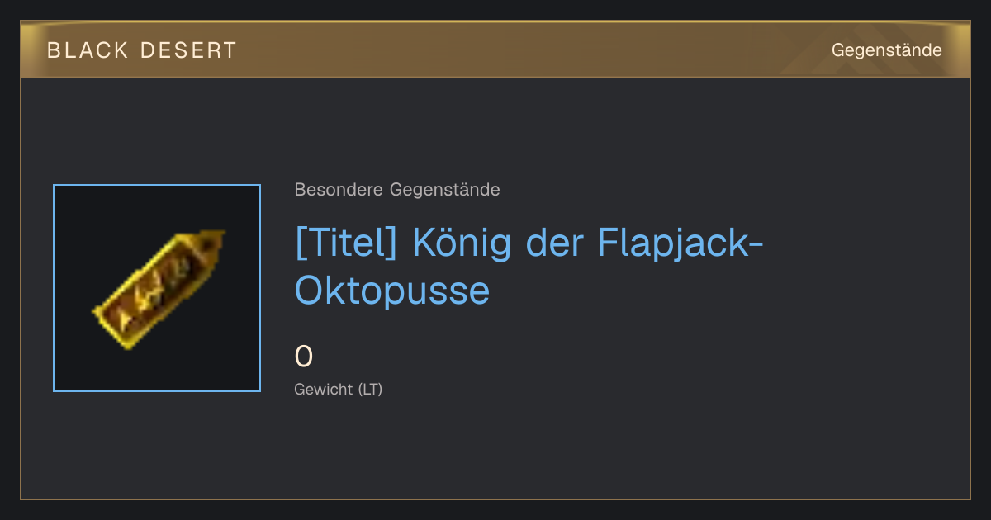Click the word Gegenstände in the category line
This screenshot has height=520, width=991.
(x=444, y=190)
